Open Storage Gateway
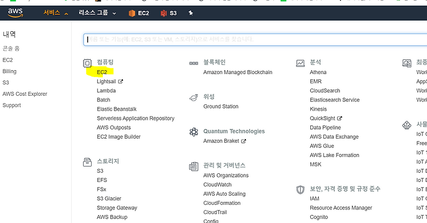The image size is (427, 223). (117, 208)
